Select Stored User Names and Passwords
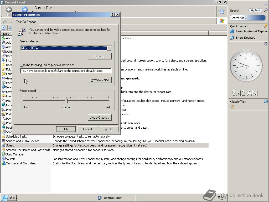This screenshot has width=269, height=202. click(x=28, y=150)
